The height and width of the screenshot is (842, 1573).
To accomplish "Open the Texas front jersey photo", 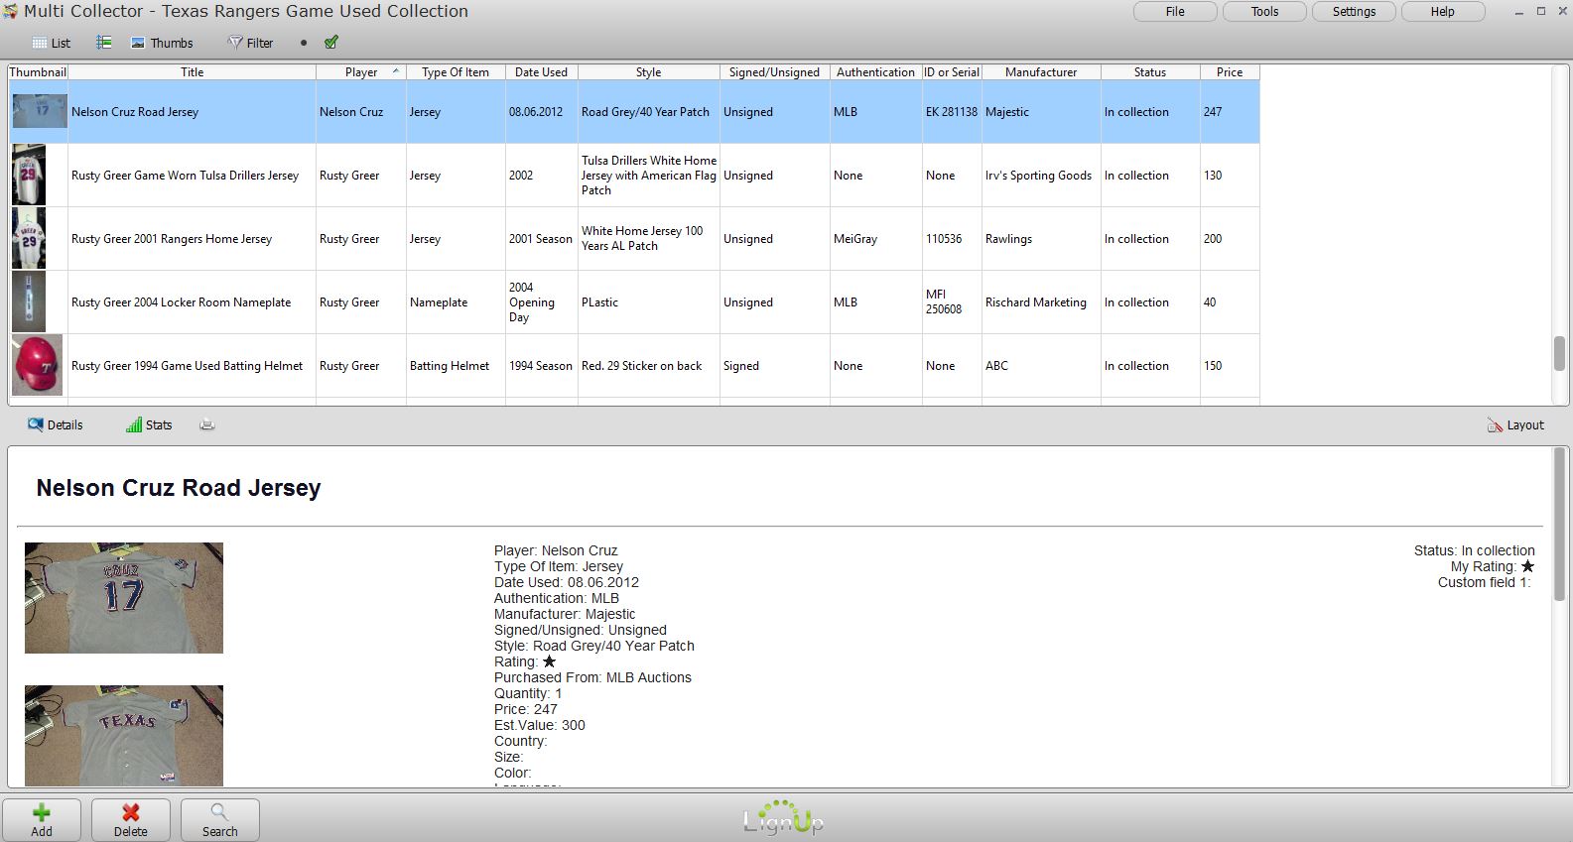I will coord(124,736).
